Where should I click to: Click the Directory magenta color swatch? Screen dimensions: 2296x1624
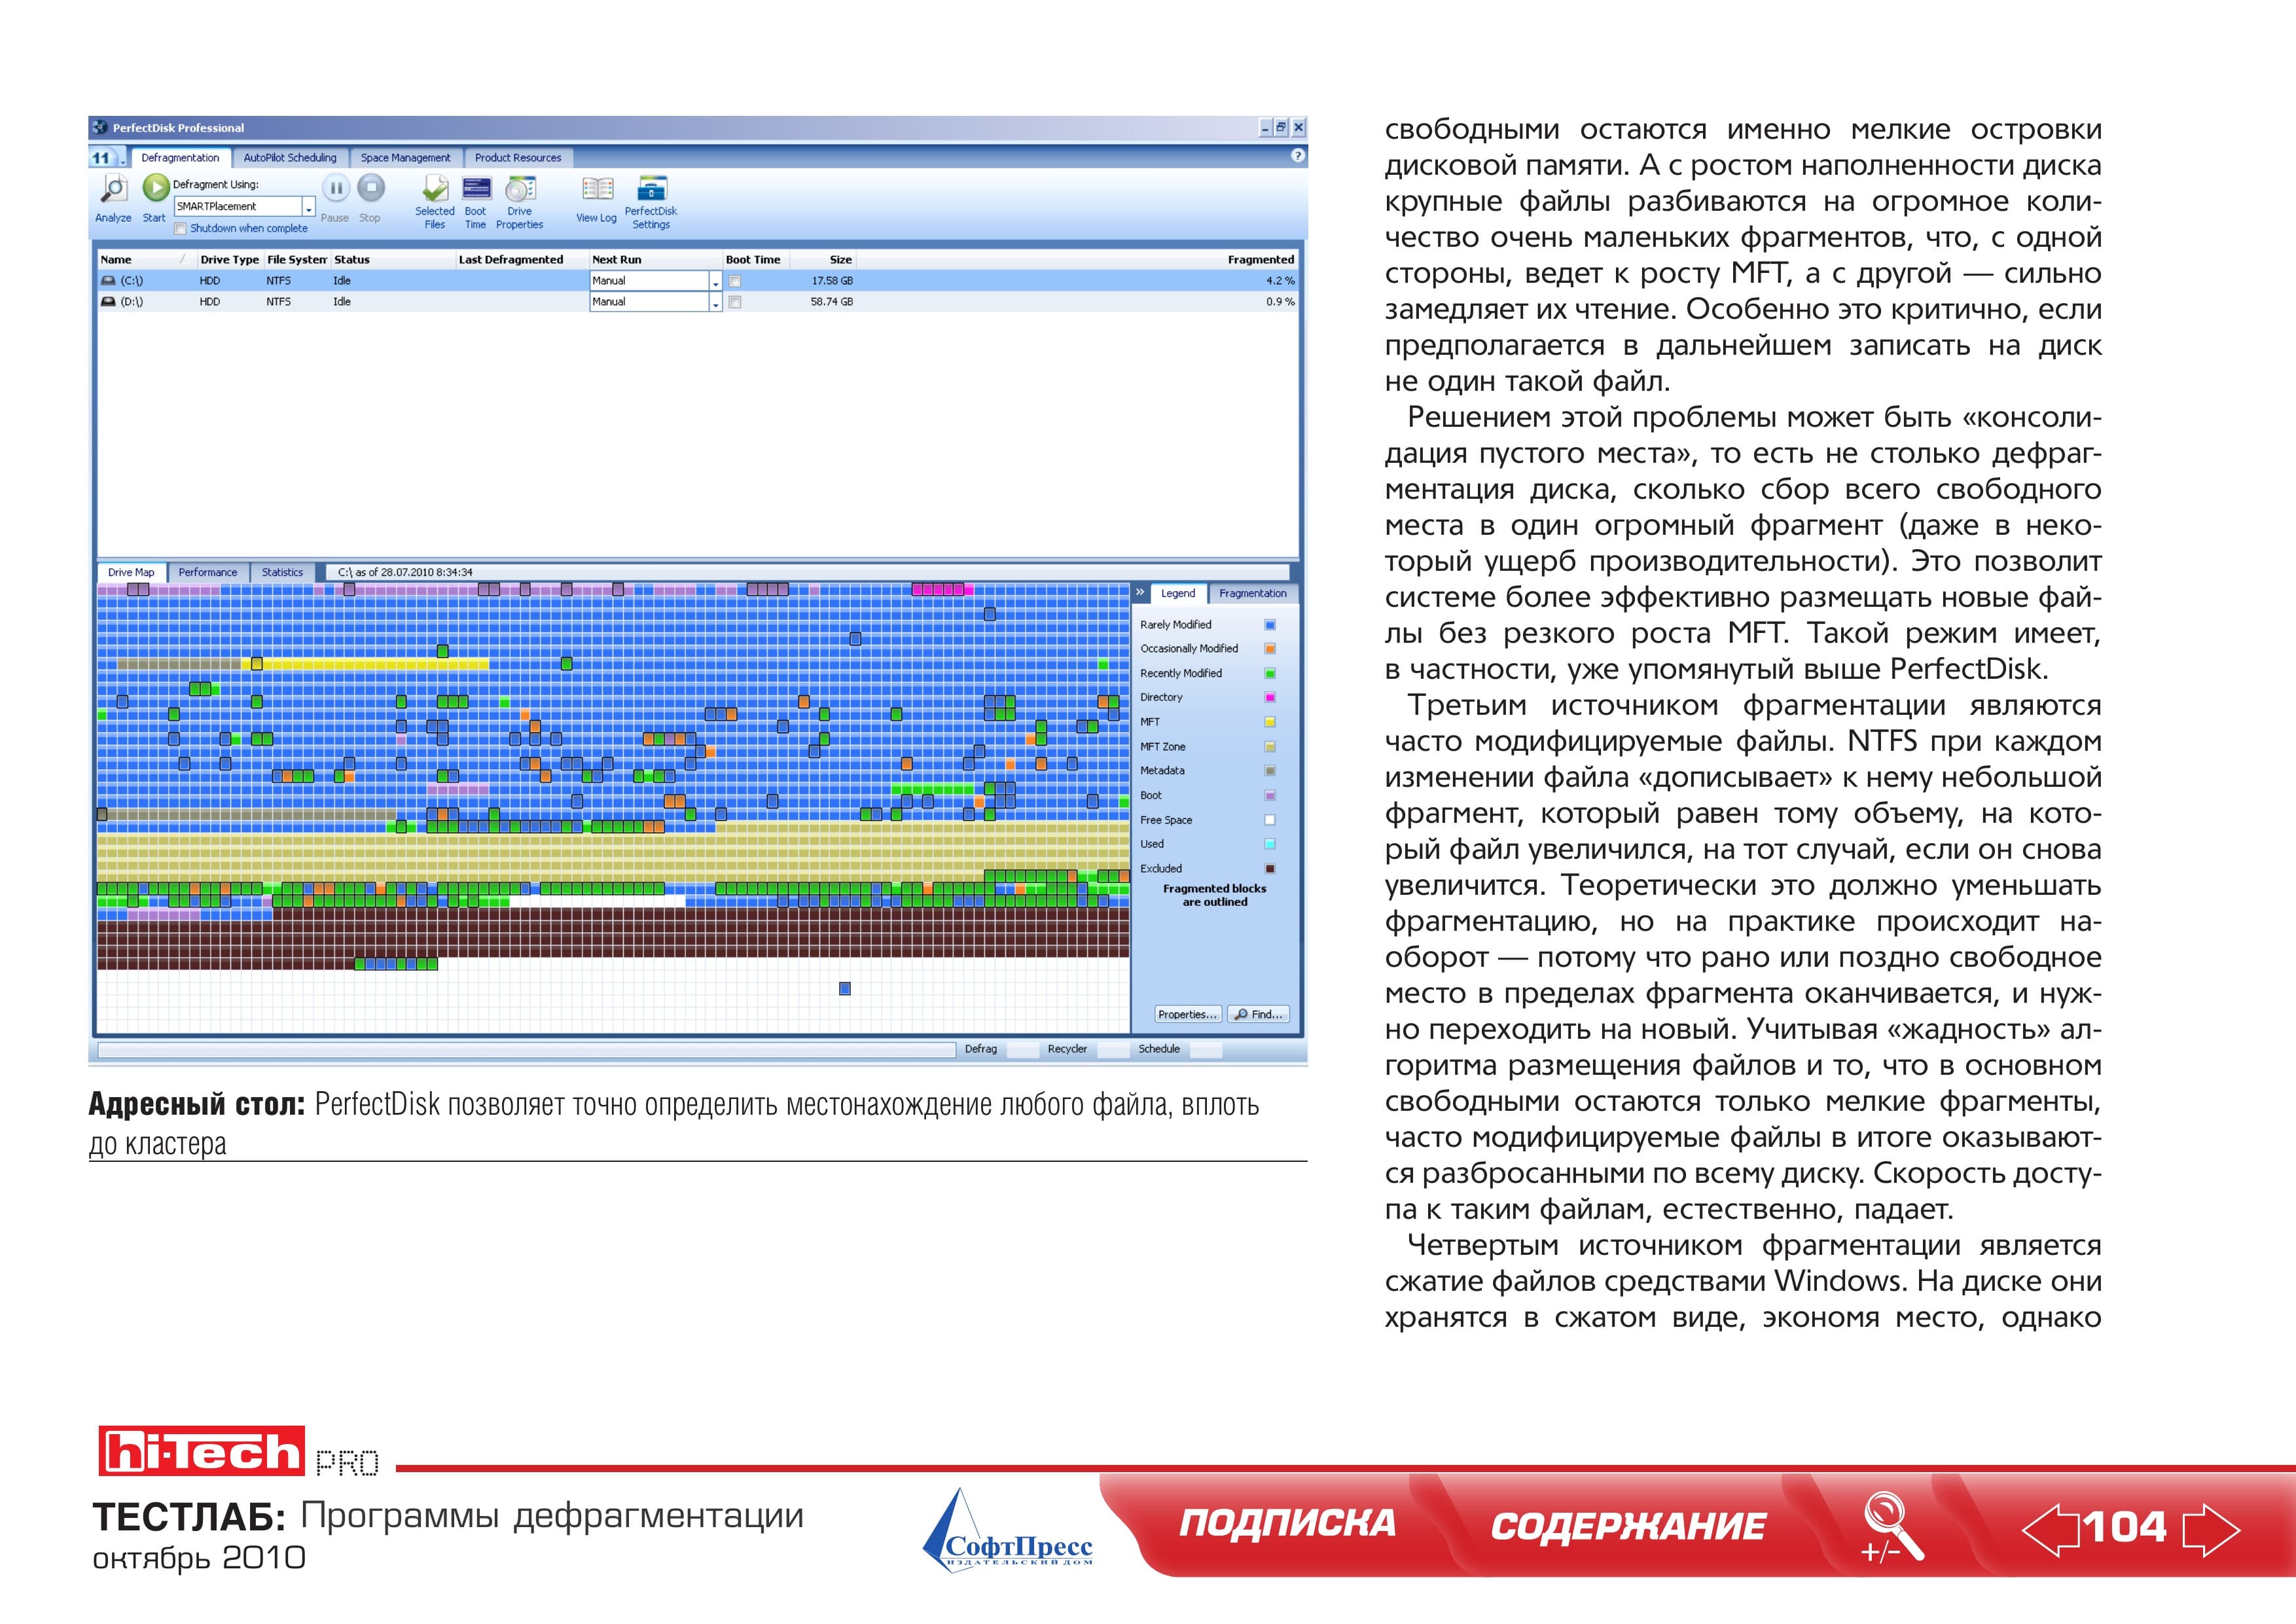point(1270,698)
